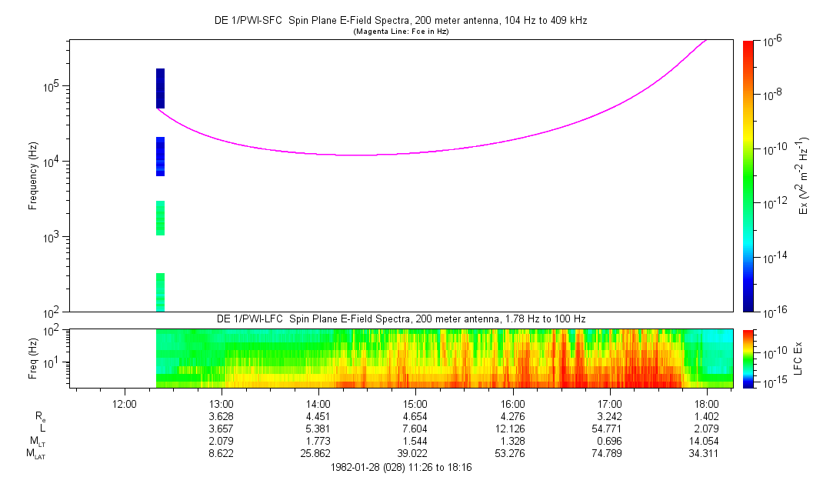Select the dark blue block near 10^5 Hz

click(160, 88)
